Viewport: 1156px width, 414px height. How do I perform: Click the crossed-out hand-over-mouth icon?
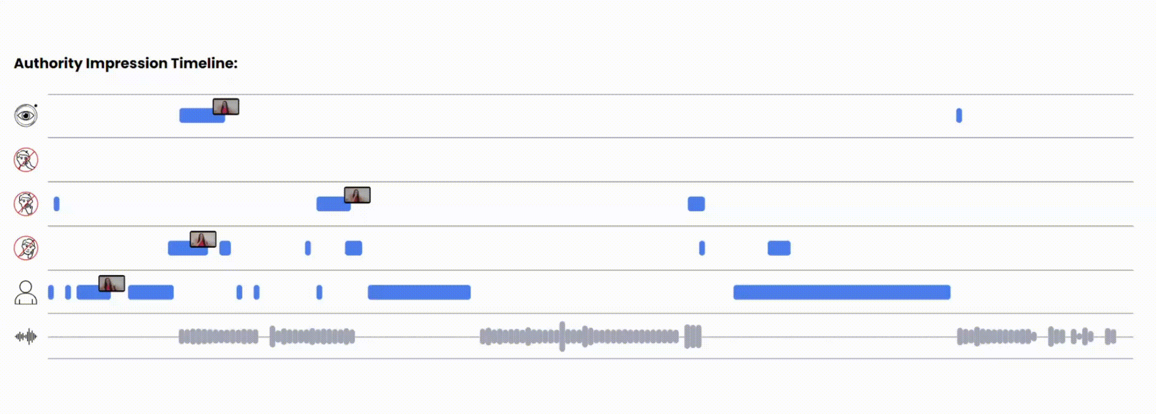pos(26,204)
